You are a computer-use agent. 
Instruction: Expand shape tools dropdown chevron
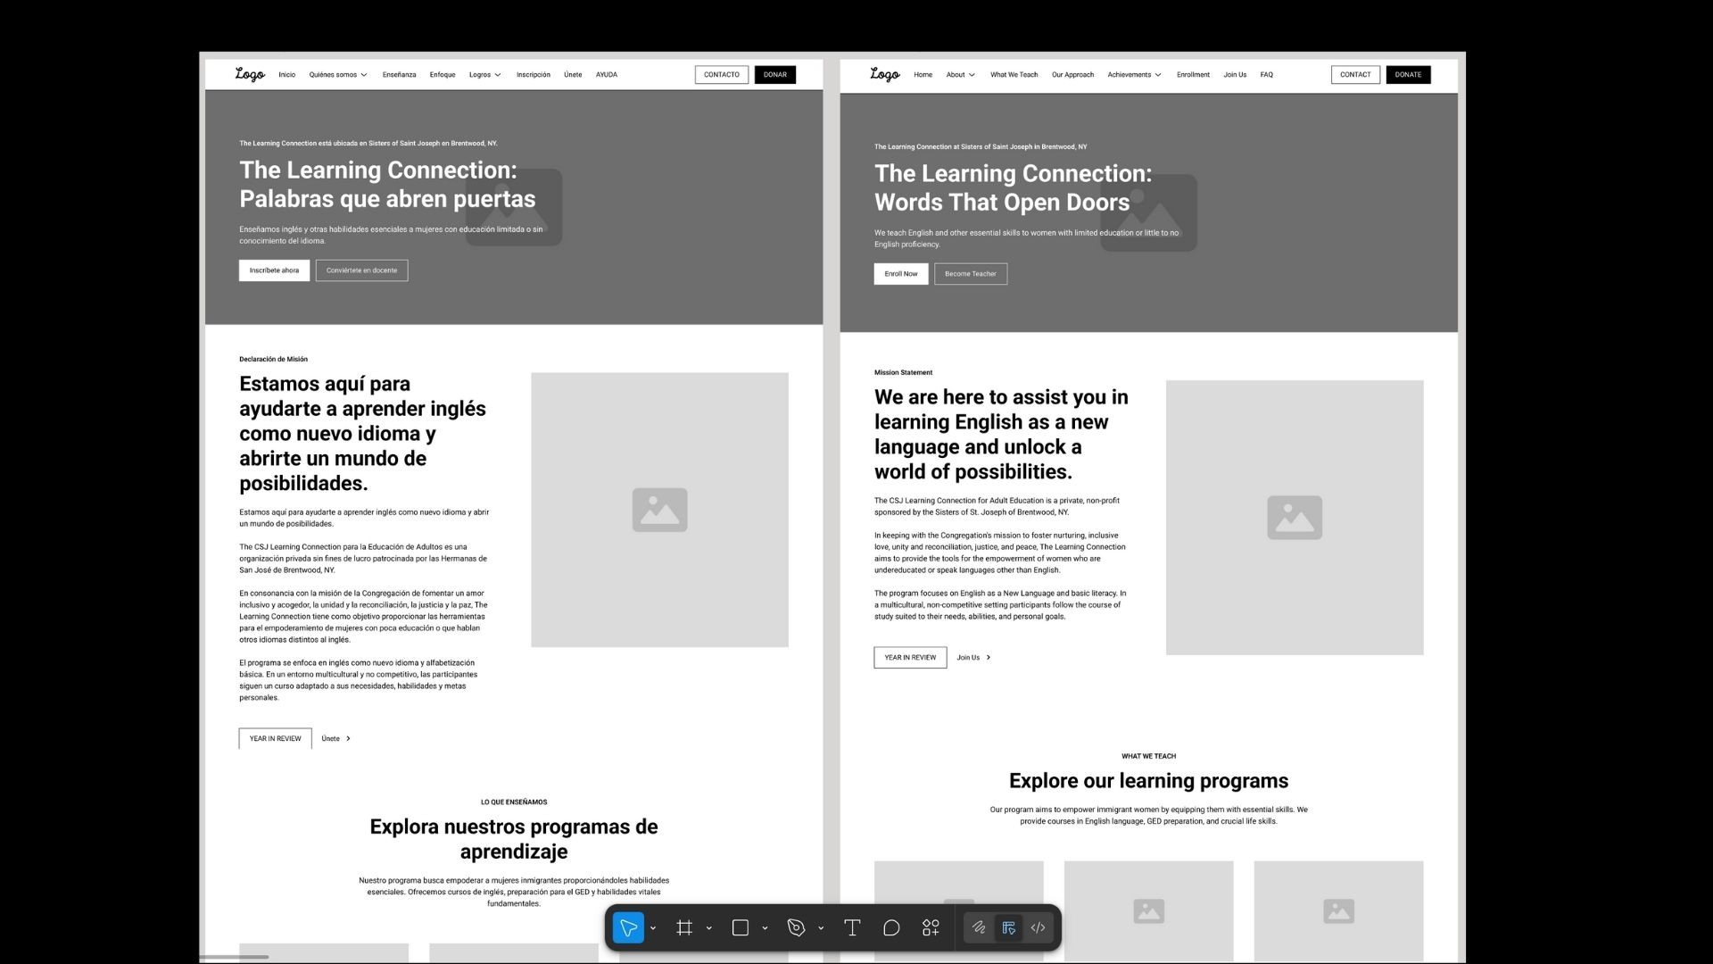pos(765,928)
